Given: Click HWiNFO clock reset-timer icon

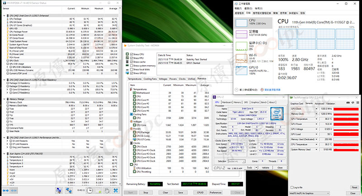Looking at the screenshot, I should 90,191.
